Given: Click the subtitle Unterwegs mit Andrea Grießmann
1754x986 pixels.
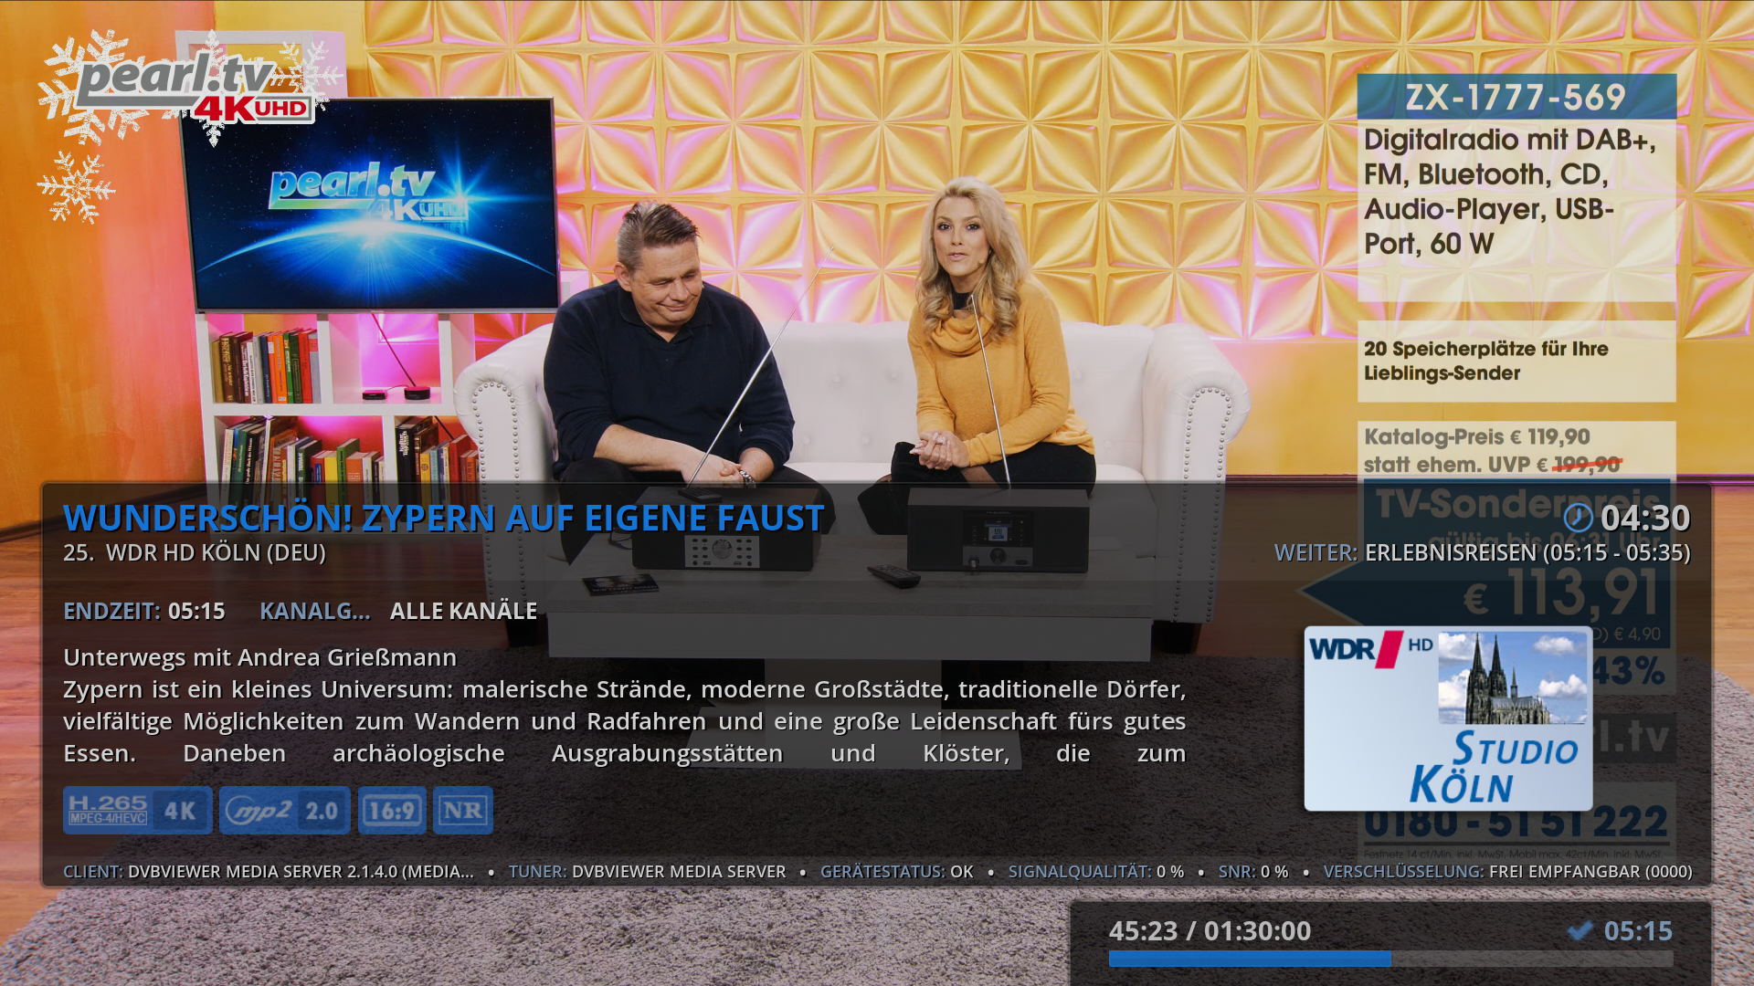Looking at the screenshot, I should (x=259, y=657).
